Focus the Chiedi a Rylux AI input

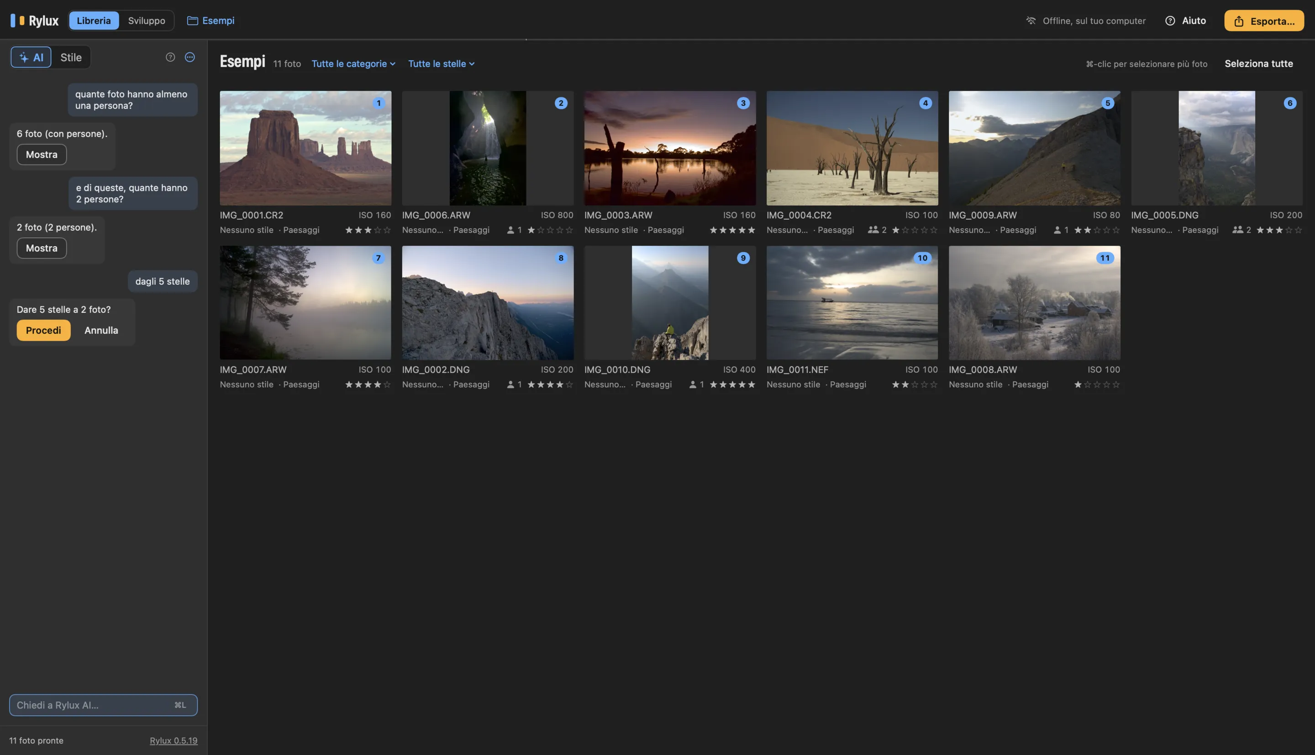click(103, 705)
